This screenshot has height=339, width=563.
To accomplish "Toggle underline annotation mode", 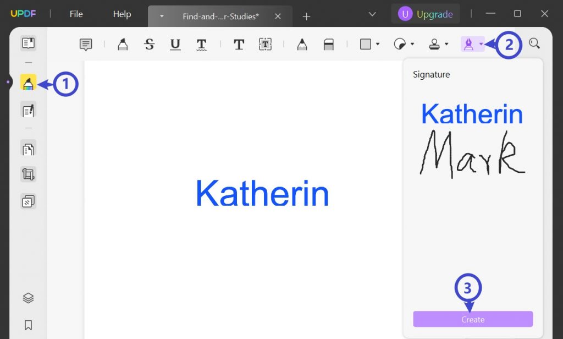I will click(x=175, y=44).
